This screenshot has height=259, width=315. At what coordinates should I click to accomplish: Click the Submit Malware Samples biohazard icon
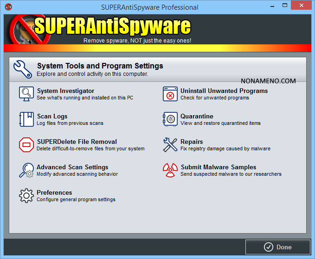170,170
